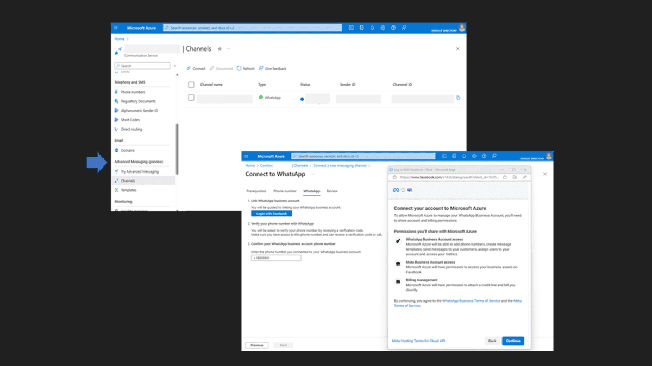Open Direct routing in the sidebar
The height and width of the screenshot is (366, 652).
coord(128,129)
